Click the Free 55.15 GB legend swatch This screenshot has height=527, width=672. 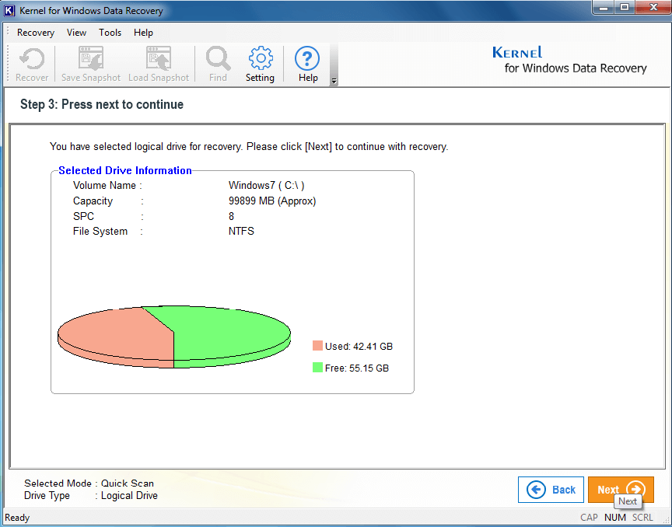317,368
